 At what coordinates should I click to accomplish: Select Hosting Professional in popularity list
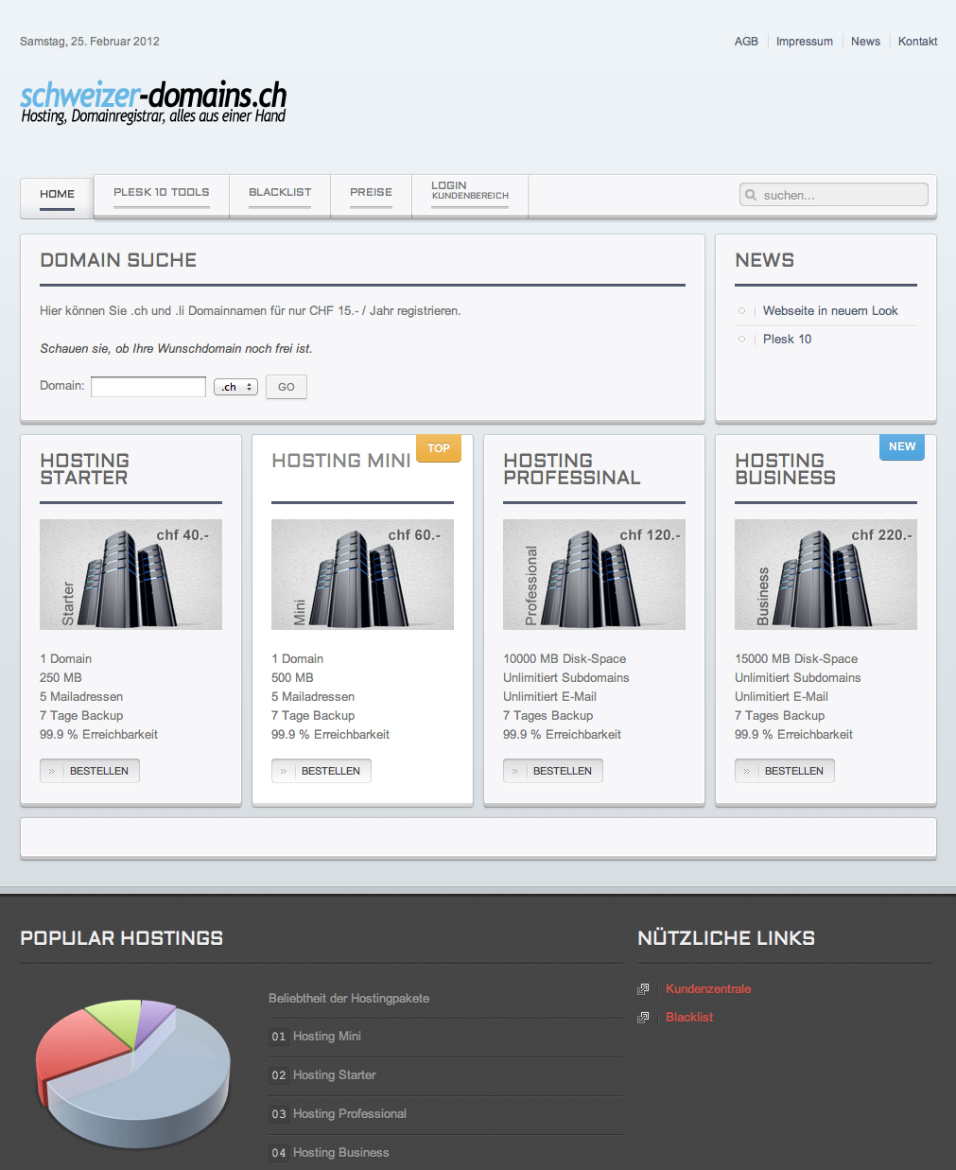349,1114
